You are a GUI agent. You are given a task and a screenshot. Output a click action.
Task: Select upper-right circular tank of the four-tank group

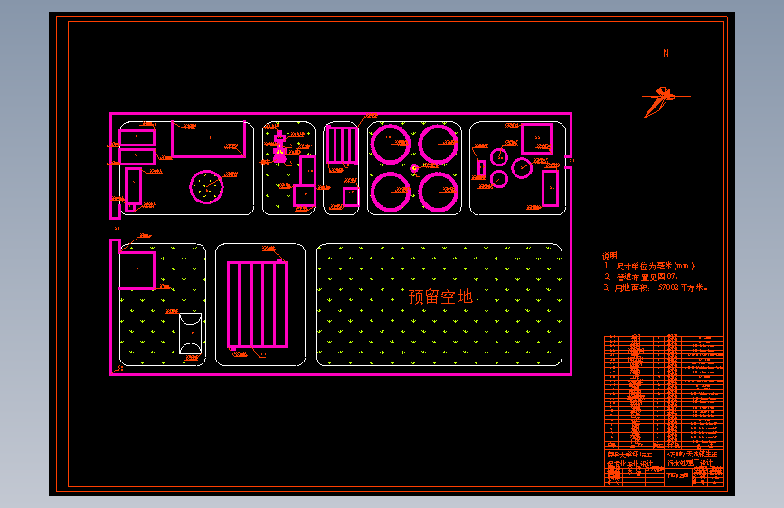pos(438,144)
